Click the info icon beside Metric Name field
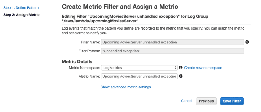The image size is (261, 112). [x=181, y=76]
